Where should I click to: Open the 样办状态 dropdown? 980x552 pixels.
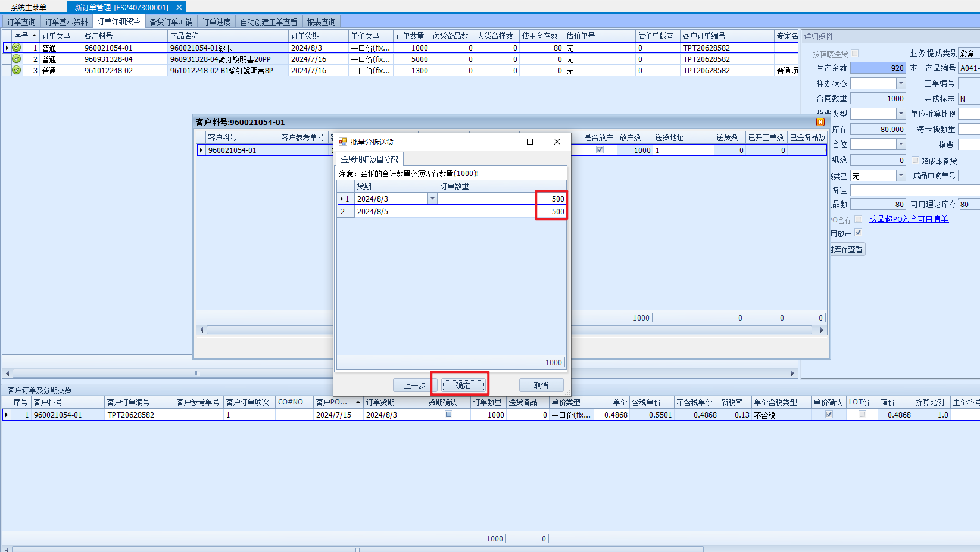tap(901, 83)
